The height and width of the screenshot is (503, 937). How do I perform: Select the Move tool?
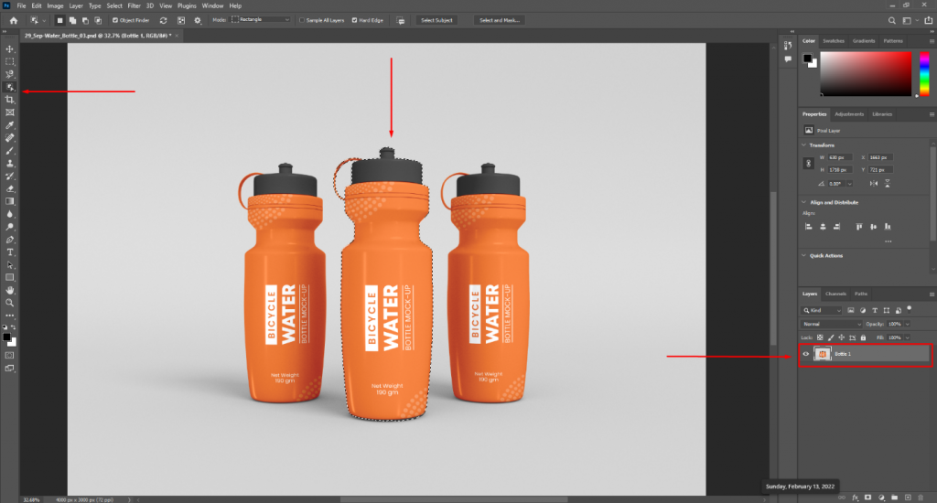coord(10,49)
